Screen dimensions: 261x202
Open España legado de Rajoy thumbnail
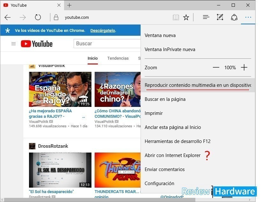click(x=60, y=89)
